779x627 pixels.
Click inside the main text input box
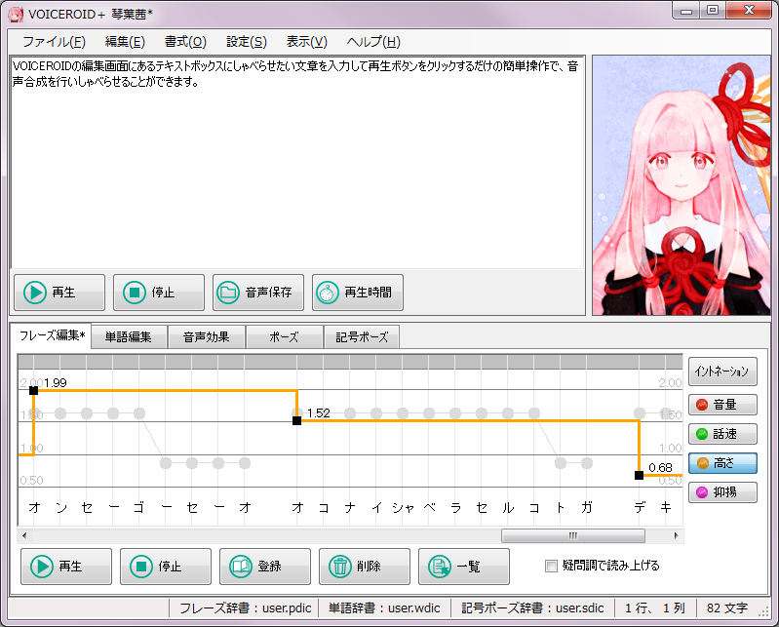click(x=297, y=163)
